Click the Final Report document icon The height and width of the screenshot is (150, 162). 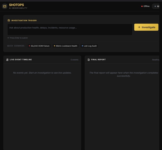(89, 60)
